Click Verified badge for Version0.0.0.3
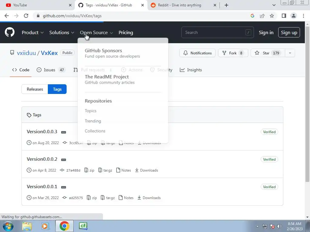Screen dimensions: 310x232 click(269, 132)
